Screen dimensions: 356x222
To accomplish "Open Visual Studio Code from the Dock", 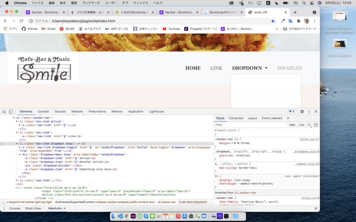I will [x=120, y=216].
